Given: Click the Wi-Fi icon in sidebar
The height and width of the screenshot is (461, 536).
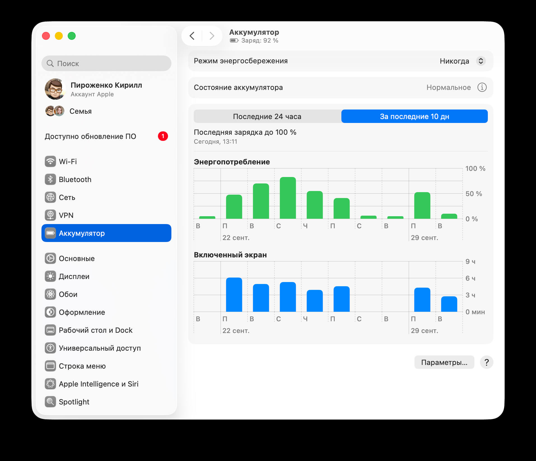Looking at the screenshot, I should click(x=50, y=162).
